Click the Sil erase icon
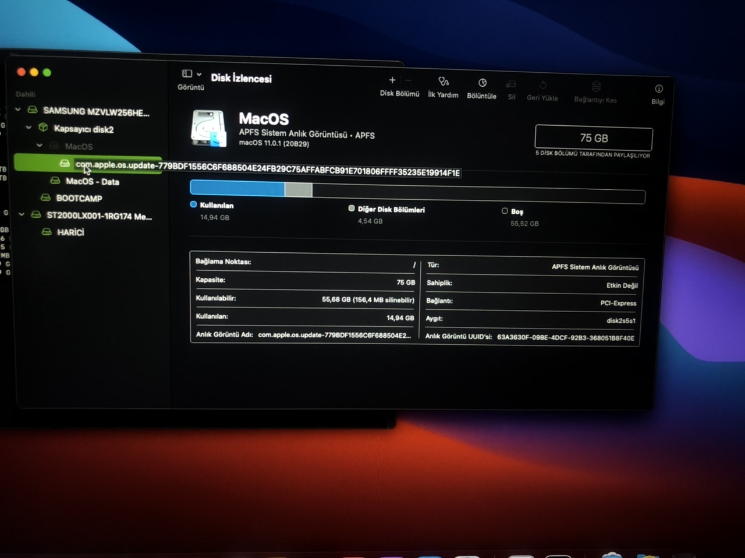 click(x=511, y=84)
